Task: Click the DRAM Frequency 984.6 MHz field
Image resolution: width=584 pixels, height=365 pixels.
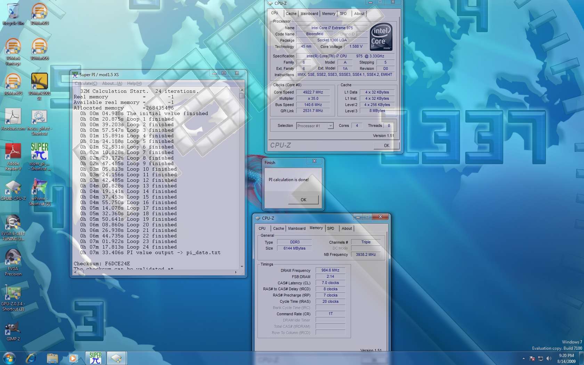Action: [x=330, y=270]
